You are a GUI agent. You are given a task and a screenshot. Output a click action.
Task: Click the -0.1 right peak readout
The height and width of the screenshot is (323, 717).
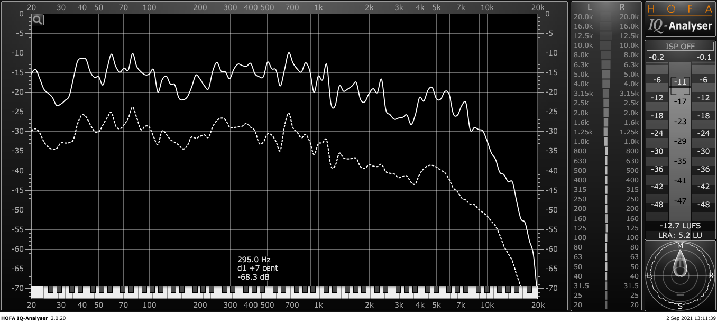pyautogui.click(x=704, y=57)
